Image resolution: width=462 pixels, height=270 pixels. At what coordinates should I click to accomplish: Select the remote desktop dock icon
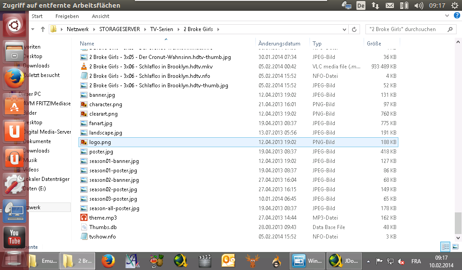pos(14,211)
